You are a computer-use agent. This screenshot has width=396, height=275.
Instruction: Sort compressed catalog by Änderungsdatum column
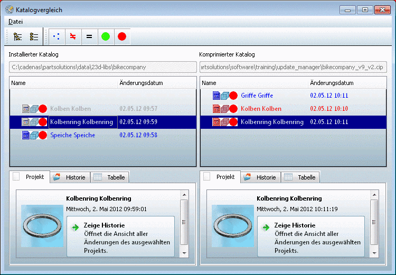(347, 83)
